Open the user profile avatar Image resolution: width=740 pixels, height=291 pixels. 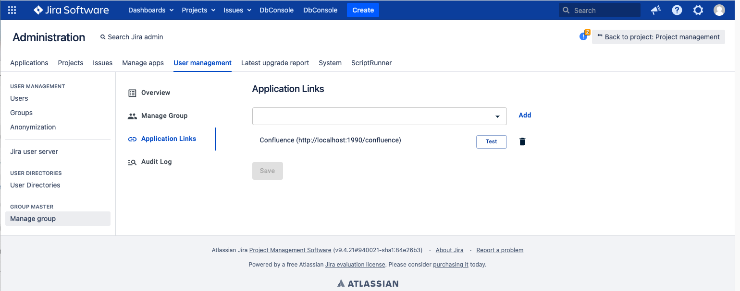point(719,10)
